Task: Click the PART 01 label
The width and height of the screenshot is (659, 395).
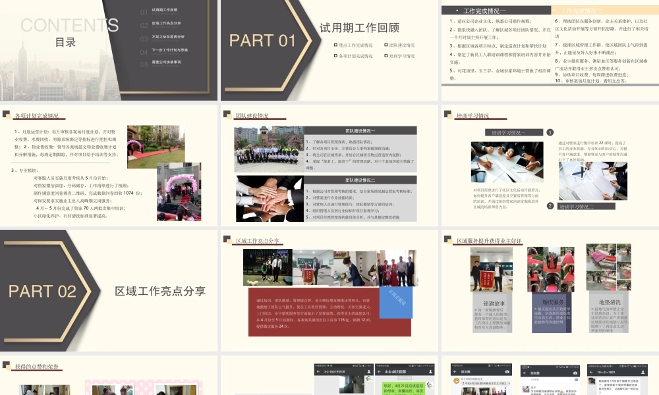Action: click(x=262, y=41)
